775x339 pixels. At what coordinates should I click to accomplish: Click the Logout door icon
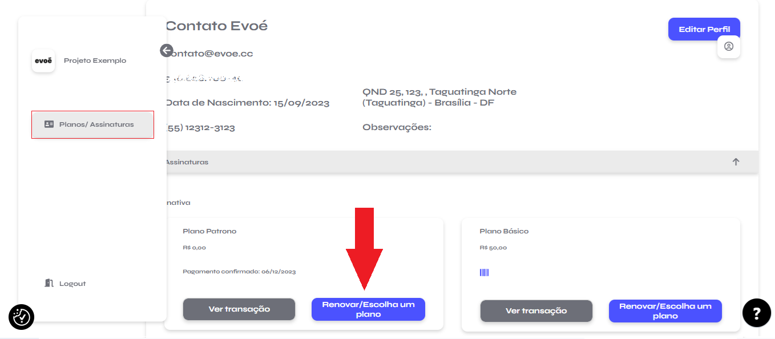49,283
